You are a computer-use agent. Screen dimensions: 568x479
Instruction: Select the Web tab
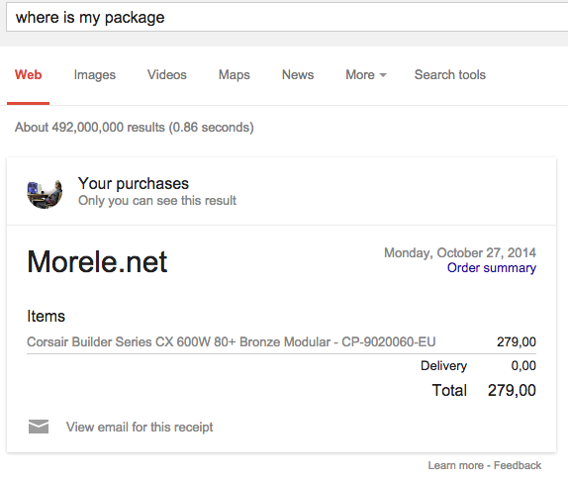(29, 74)
